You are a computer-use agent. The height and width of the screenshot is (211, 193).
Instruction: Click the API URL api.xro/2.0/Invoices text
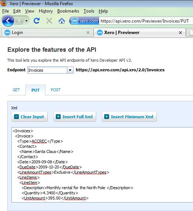pyautogui.click(x=120, y=70)
